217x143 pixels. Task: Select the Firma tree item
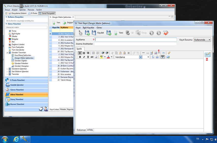coord(14,31)
